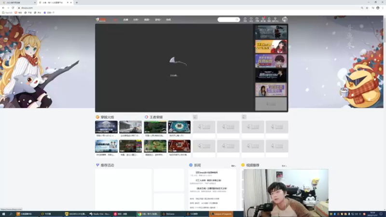Screen dimensions: 386x217
Task: Select the red anime girl banner thumbnail
Action: click(271, 46)
